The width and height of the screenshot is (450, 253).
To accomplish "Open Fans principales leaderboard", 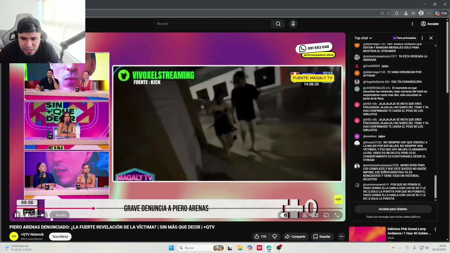I will [405, 38].
